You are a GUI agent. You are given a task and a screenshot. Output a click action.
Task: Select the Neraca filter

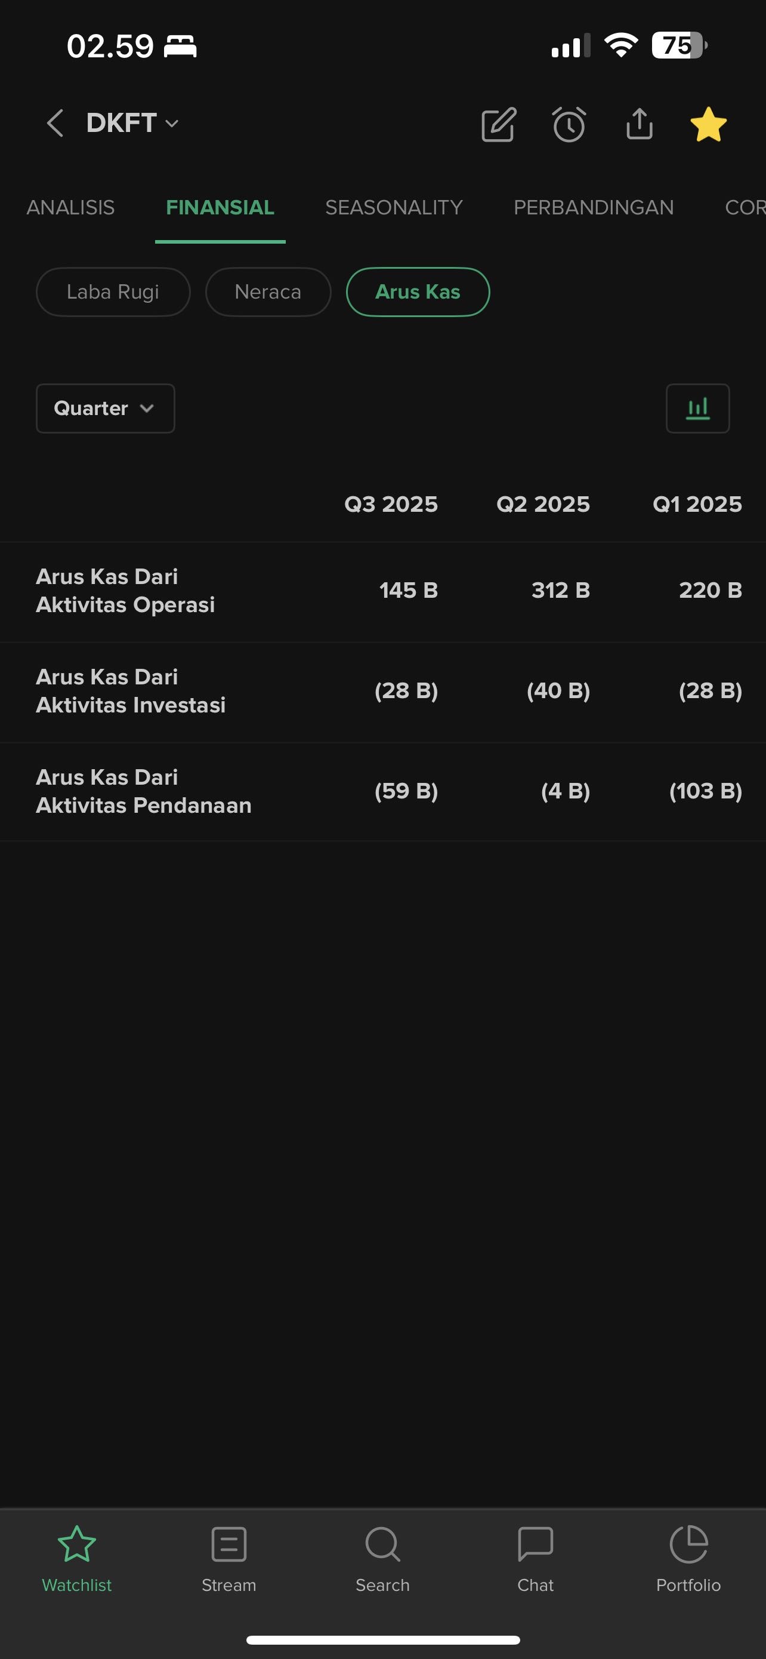pyautogui.click(x=268, y=292)
